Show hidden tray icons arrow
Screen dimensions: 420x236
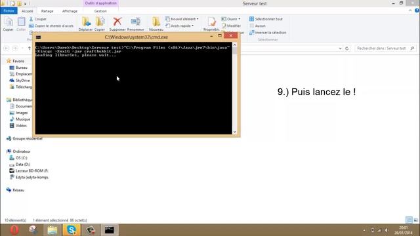[x=364, y=230]
